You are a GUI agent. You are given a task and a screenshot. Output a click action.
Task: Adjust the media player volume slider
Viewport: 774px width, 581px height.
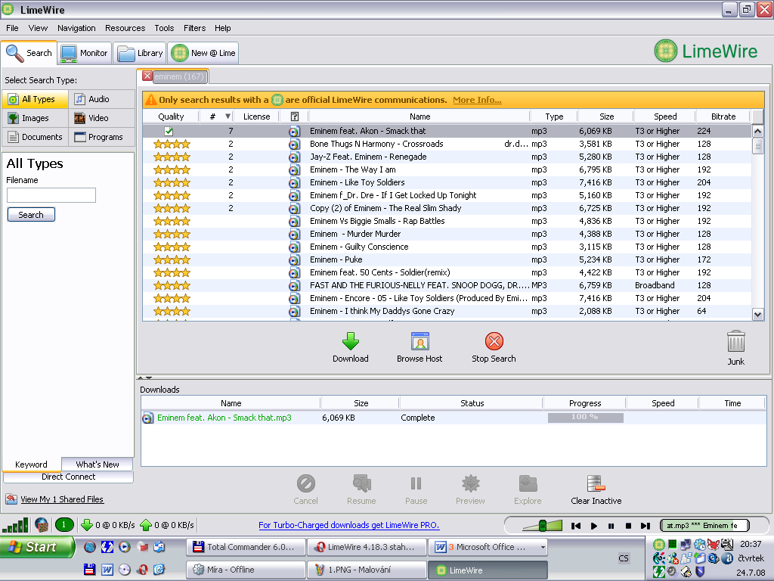[x=542, y=526]
